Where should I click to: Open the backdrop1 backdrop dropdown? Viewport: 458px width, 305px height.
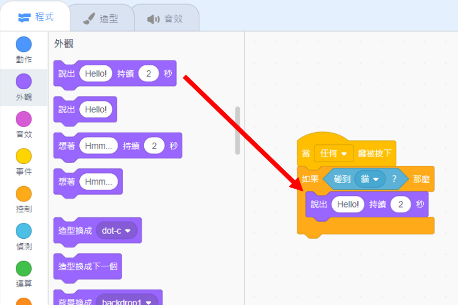pyautogui.click(x=127, y=300)
